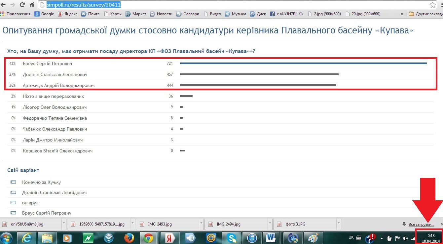
Task: Open the Карты bookmark
Action: tap(113, 14)
